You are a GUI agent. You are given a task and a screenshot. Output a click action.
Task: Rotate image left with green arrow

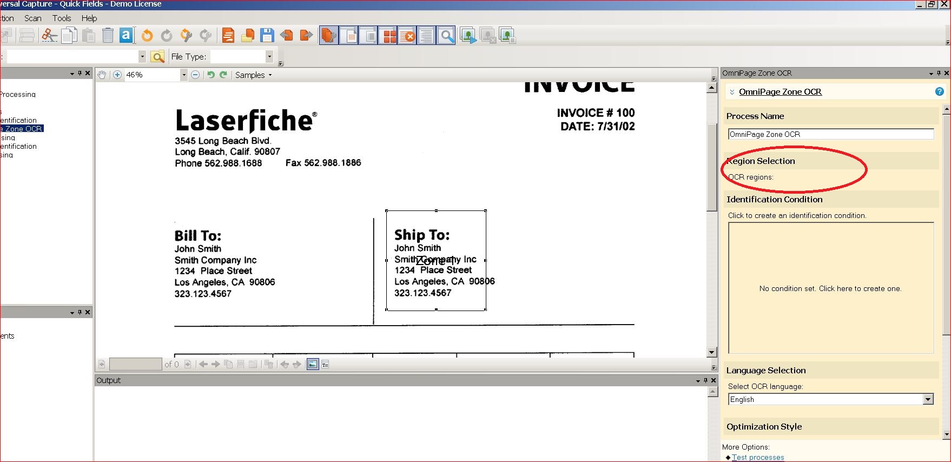[x=211, y=75]
